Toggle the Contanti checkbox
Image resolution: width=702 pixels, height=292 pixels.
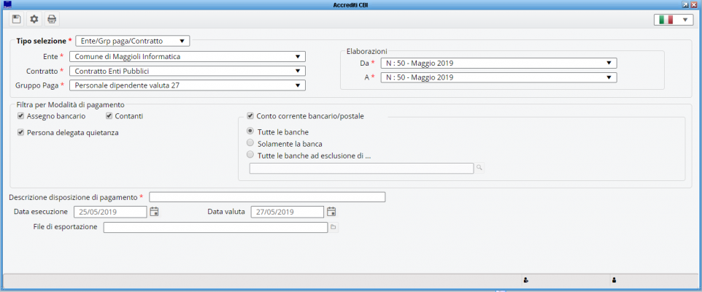coord(109,116)
